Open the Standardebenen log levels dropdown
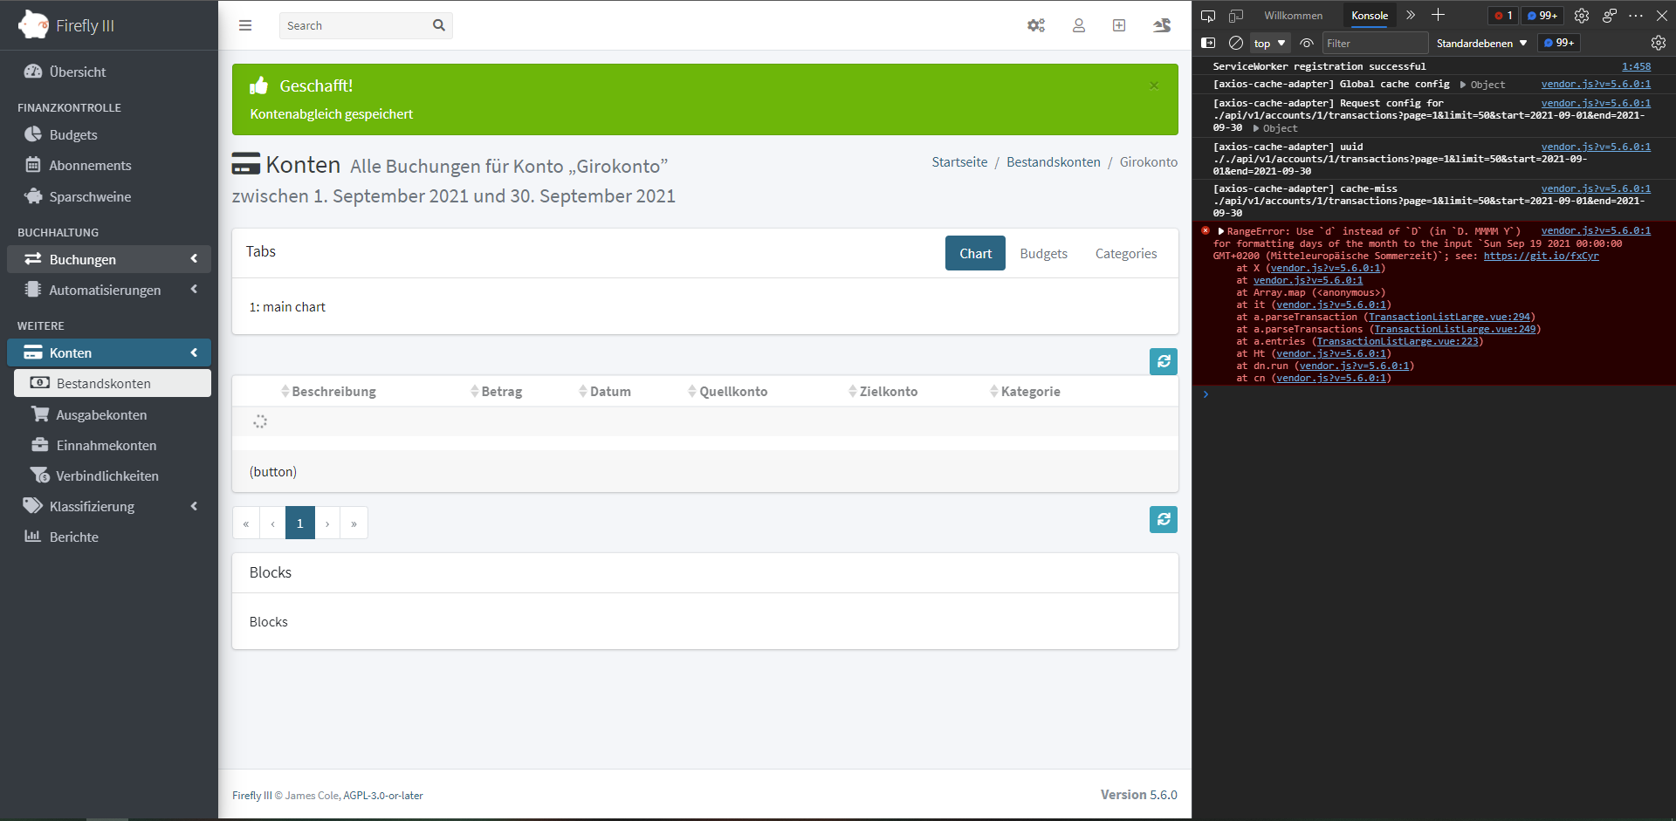The image size is (1676, 821). coord(1480,43)
